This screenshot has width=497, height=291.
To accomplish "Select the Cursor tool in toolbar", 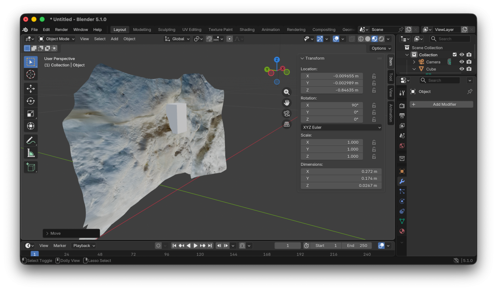I will click(x=31, y=74).
